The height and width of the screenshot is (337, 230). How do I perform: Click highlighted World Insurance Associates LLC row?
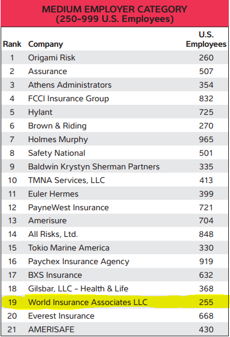[x=115, y=302]
